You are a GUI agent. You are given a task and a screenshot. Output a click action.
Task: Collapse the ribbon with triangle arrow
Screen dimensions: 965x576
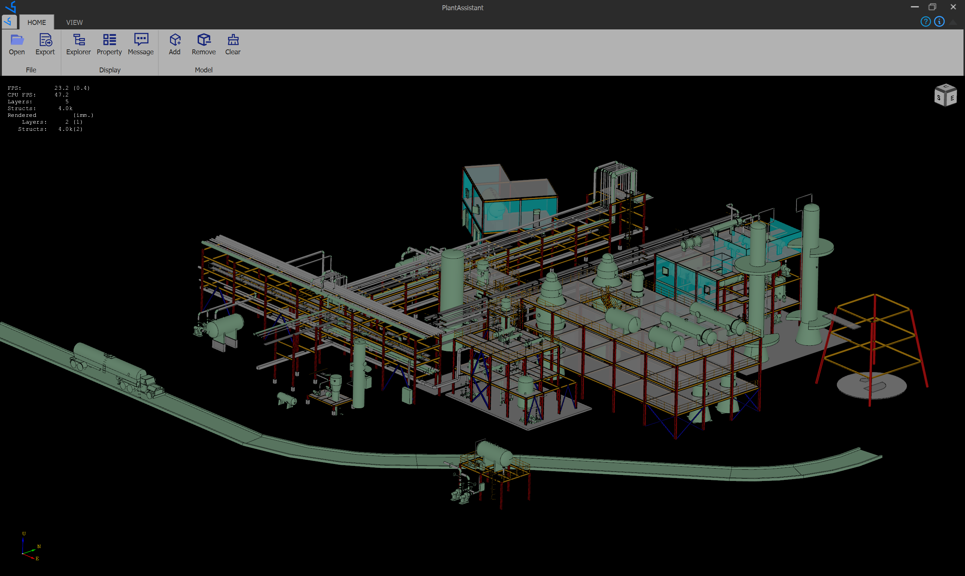point(953,22)
